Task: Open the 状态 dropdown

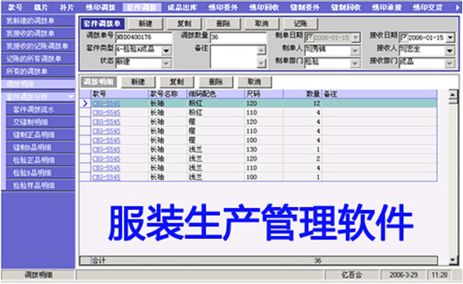Action: point(167,63)
